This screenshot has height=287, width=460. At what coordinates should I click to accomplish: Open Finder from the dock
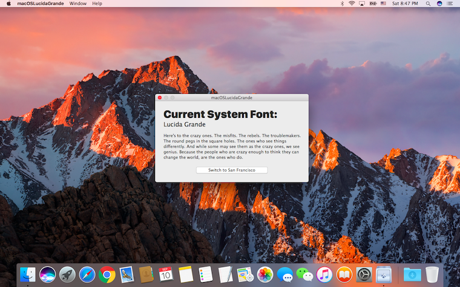tap(28, 274)
